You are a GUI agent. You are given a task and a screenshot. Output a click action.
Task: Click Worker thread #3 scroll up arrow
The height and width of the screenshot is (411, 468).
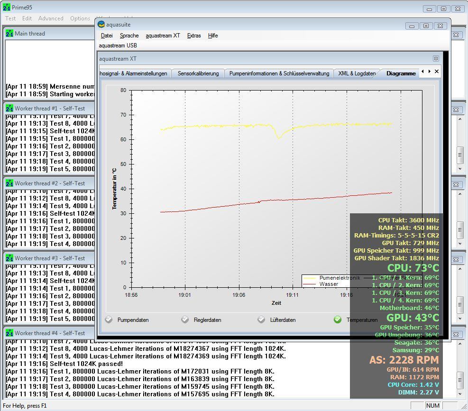pyautogui.click(x=460, y=268)
